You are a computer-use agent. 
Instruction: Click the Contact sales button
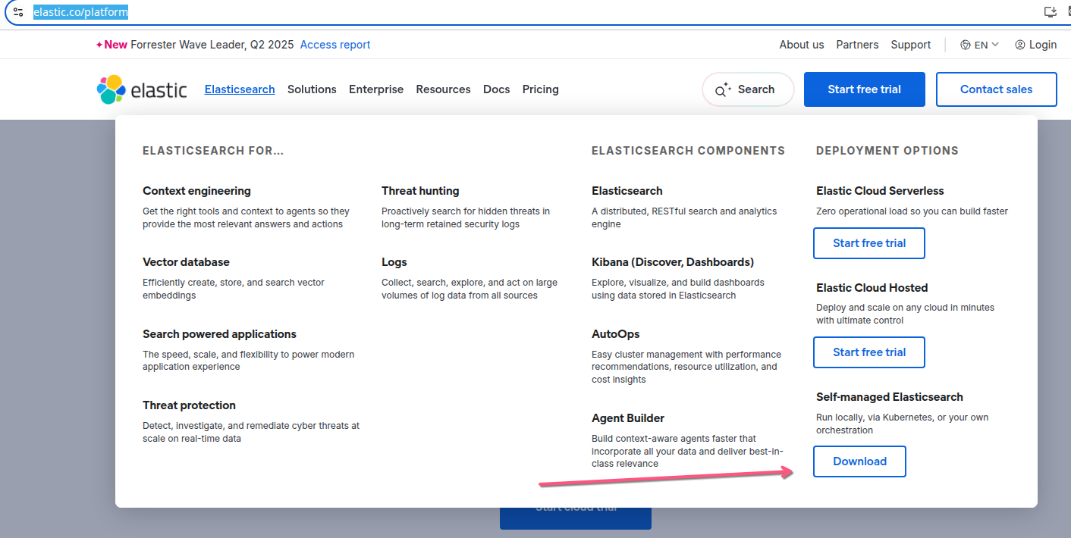[x=997, y=89]
